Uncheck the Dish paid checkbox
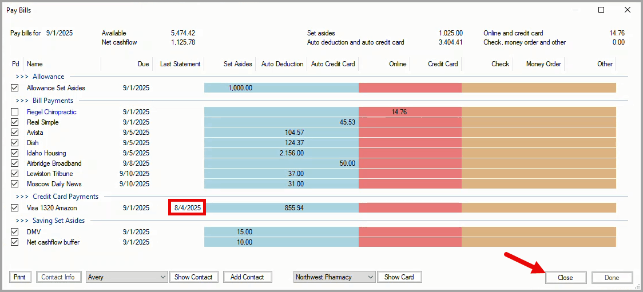This screenshot has height=292, width=643. click(x=15, y=142)
